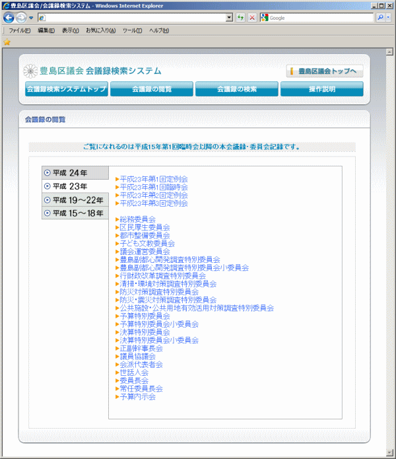Open the 会議録の閲覧 navigation button
Viewport: 396px width, 459px height.
click(x=152, y=89)
